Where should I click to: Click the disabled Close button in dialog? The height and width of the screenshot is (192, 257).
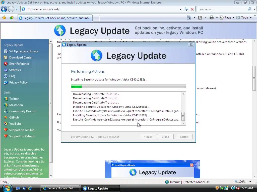click(x=165, y=137)
